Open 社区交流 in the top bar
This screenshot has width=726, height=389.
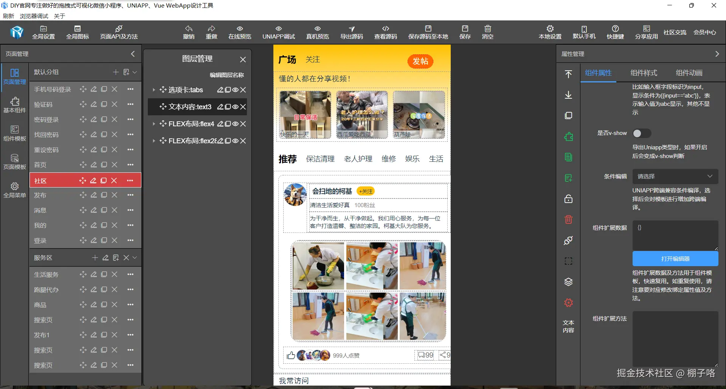click(x=675, y=33)
